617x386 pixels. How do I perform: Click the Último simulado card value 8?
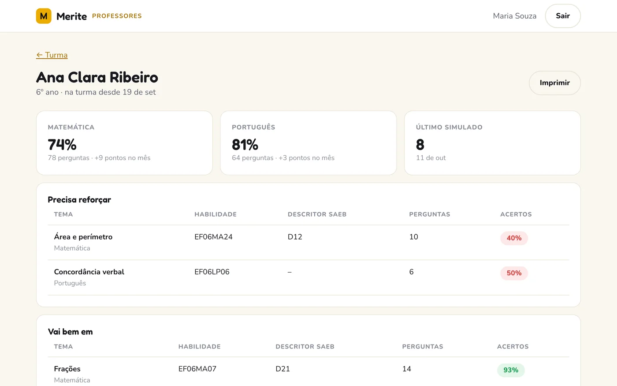click(x=420, y=145)
